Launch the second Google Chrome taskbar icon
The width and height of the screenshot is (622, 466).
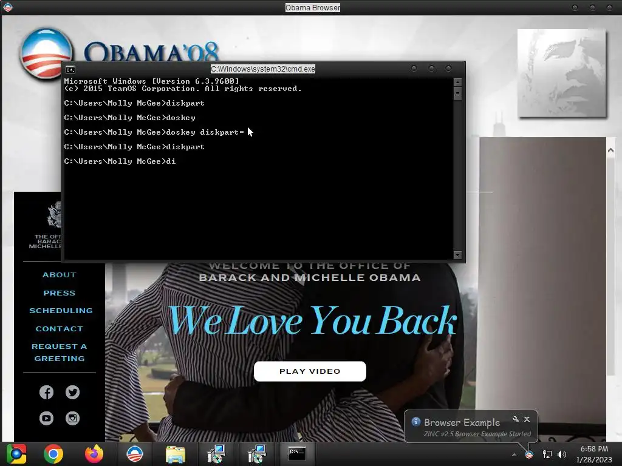point(53,454)
